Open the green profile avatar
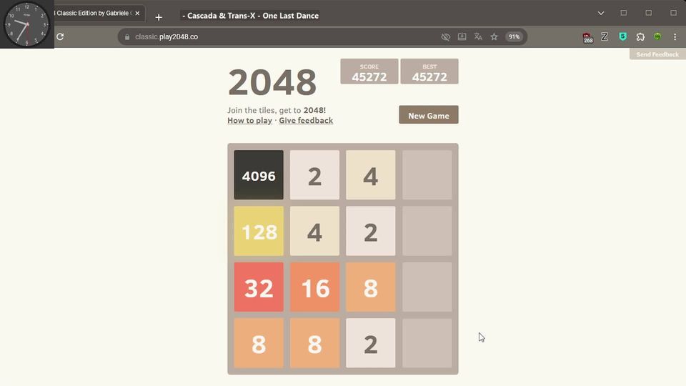686x386 pixels. coord(657,36)
